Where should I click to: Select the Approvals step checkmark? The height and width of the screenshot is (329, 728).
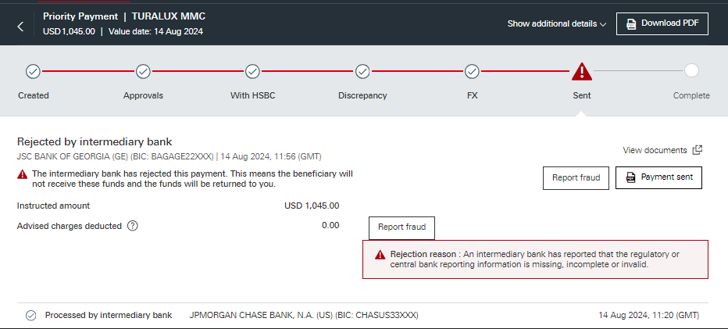(143, 72)
